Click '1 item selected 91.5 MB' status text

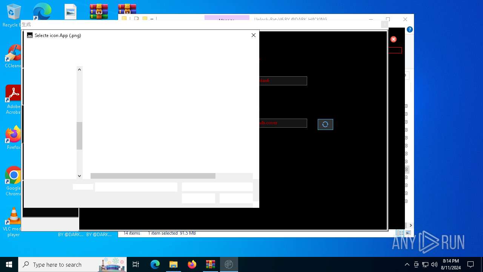(x=172, y=233)
